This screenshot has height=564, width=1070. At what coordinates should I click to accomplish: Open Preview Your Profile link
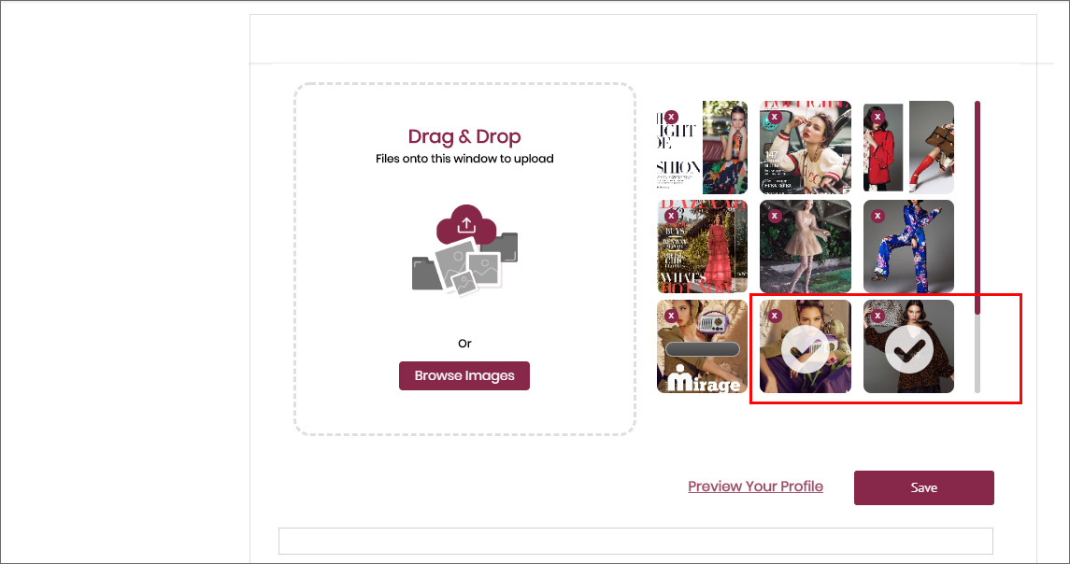click(755, 486)
